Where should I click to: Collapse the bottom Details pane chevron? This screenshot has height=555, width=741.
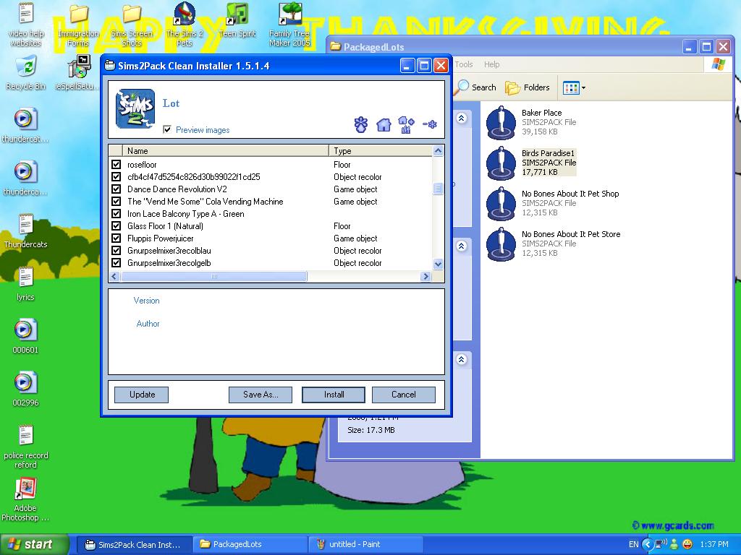click(462, 359)
